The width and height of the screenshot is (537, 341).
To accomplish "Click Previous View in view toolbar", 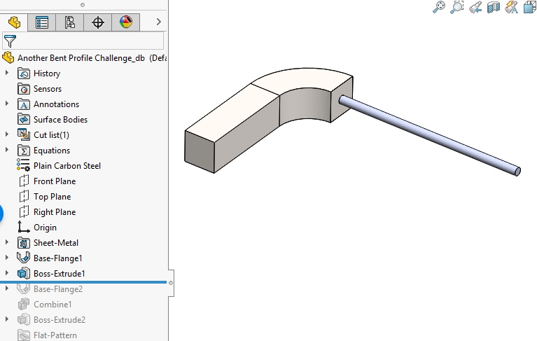I will coord(475,7).
